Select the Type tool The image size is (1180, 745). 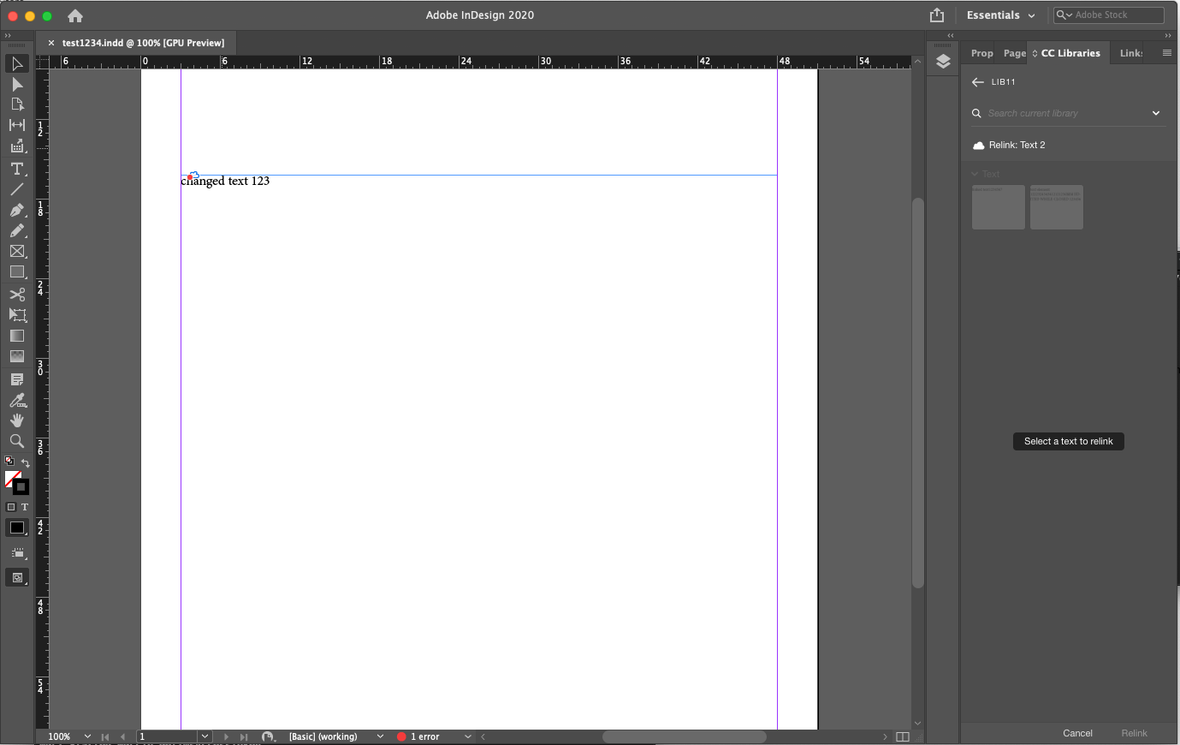(x=17, y=169)
